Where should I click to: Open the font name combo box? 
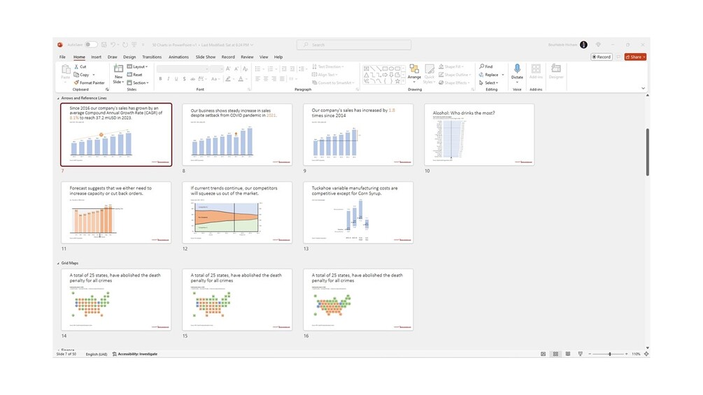pos(183,69)
